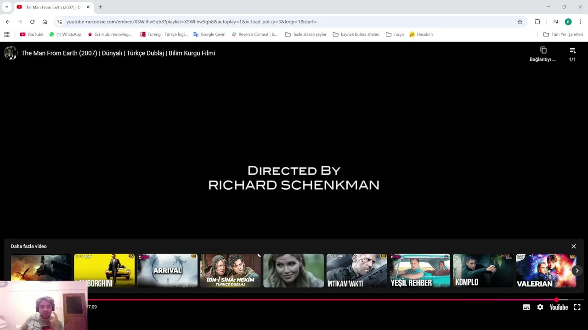Open the blonde woman close-up thumbnail
The width and height of the screenshot is (588, 330).
[x=294, y=271]
